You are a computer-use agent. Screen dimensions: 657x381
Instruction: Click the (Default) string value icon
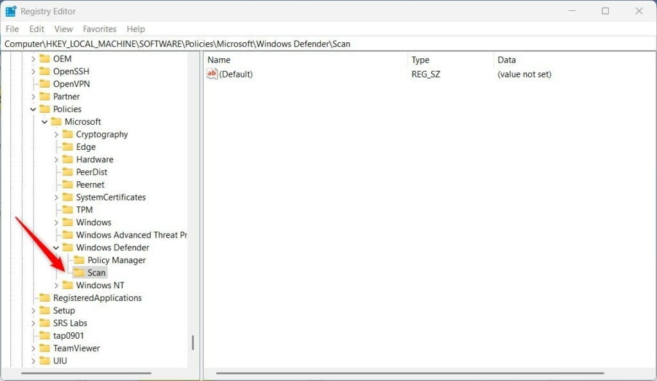point(212,74)
